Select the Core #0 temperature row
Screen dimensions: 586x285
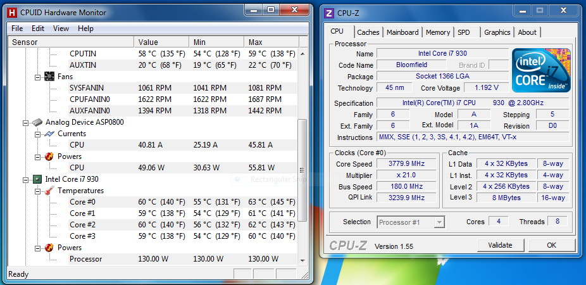click(x=183, y=202)
